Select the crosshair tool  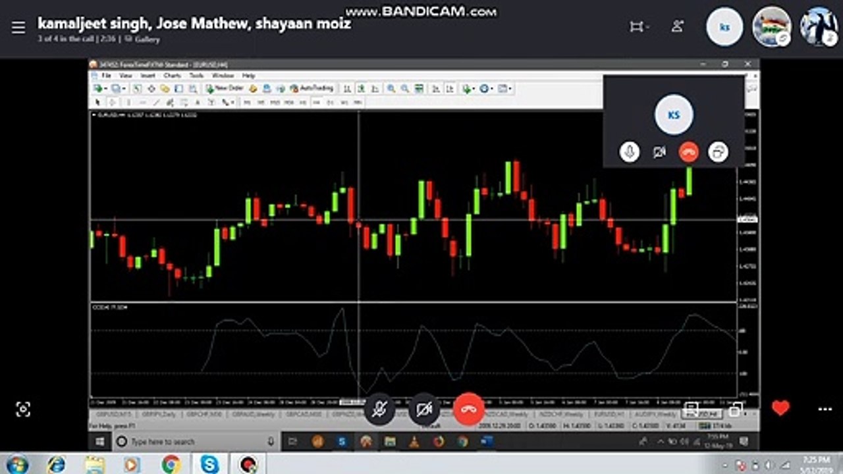pos(112,102)
